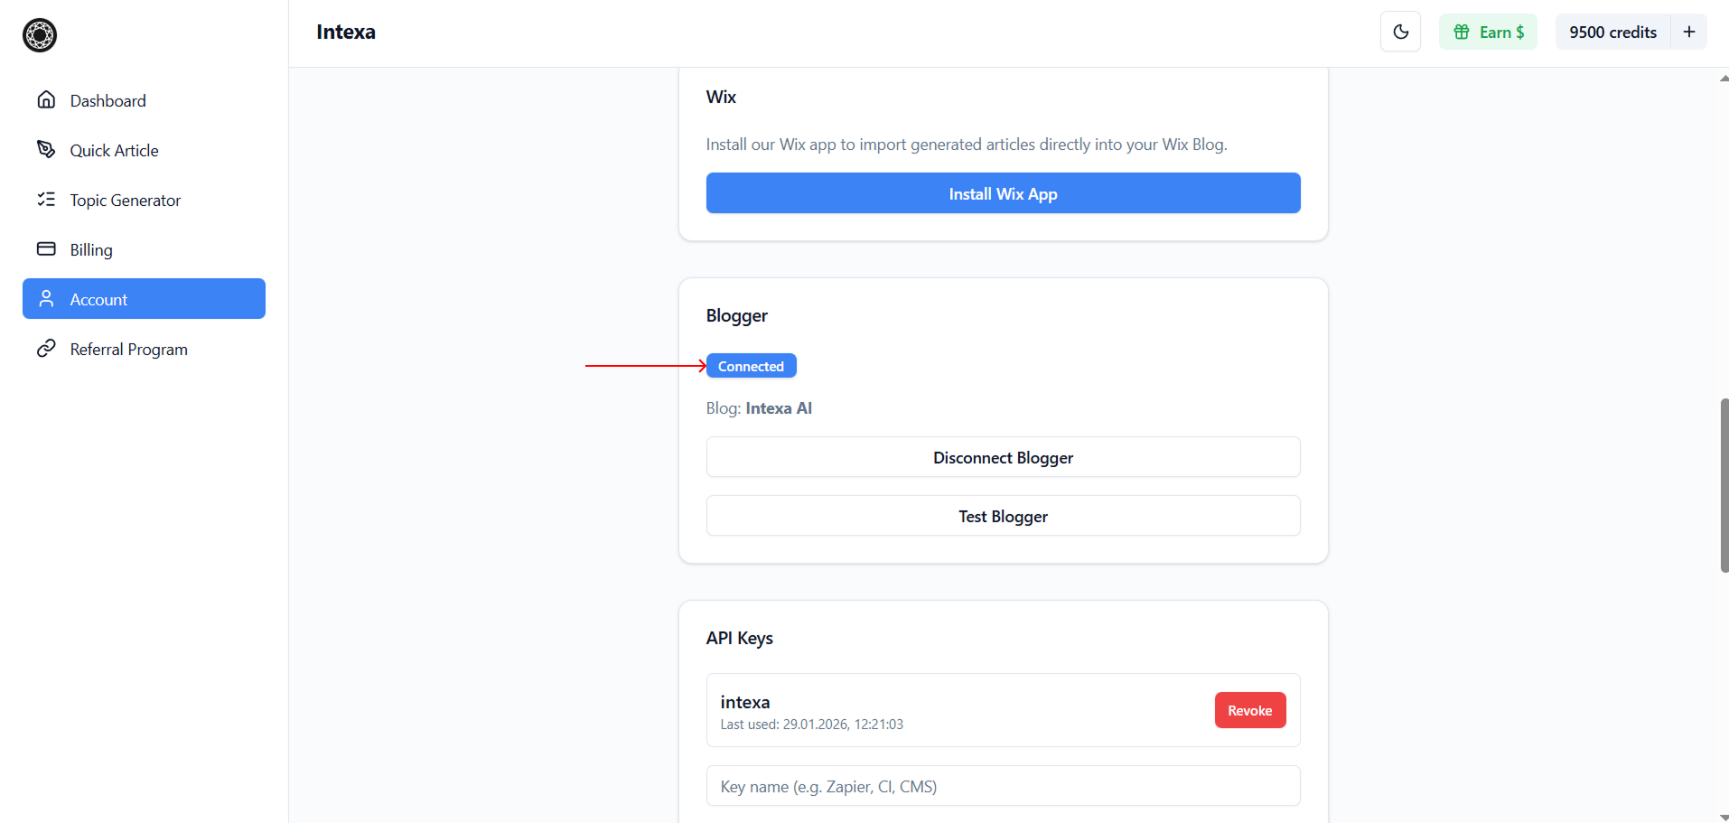This screenshot has height=823, width=1729.
Task: Toggle dark mode with moon icon
Action: point(1400,32)
